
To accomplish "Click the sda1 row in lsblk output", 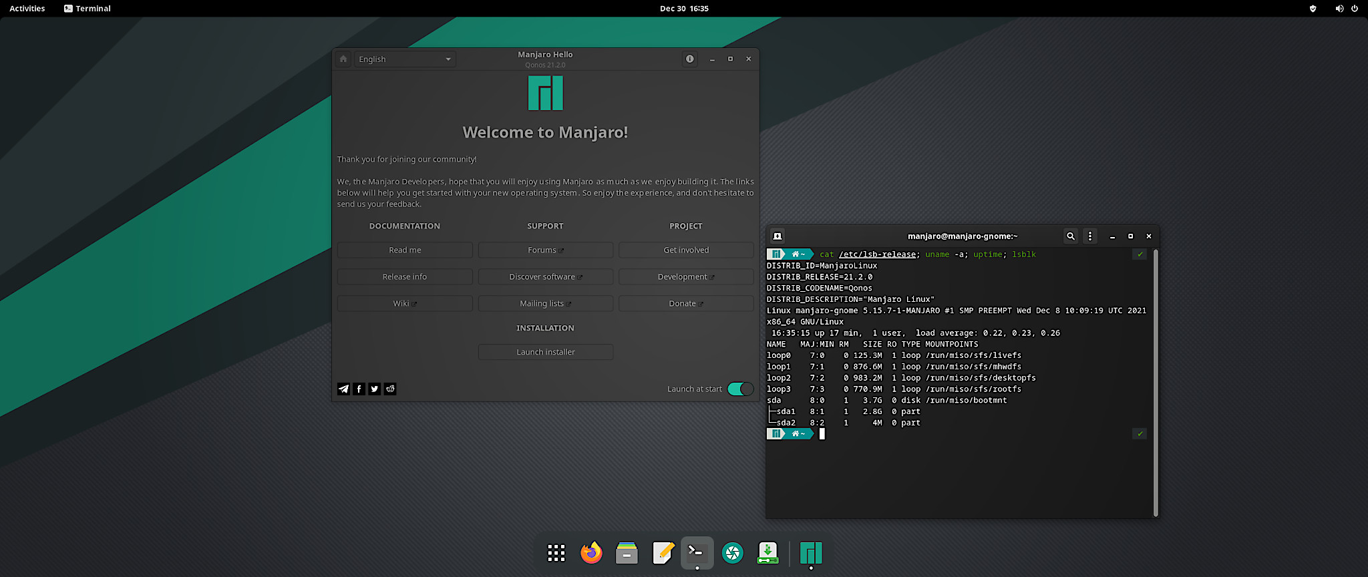I will coord(844,411).
